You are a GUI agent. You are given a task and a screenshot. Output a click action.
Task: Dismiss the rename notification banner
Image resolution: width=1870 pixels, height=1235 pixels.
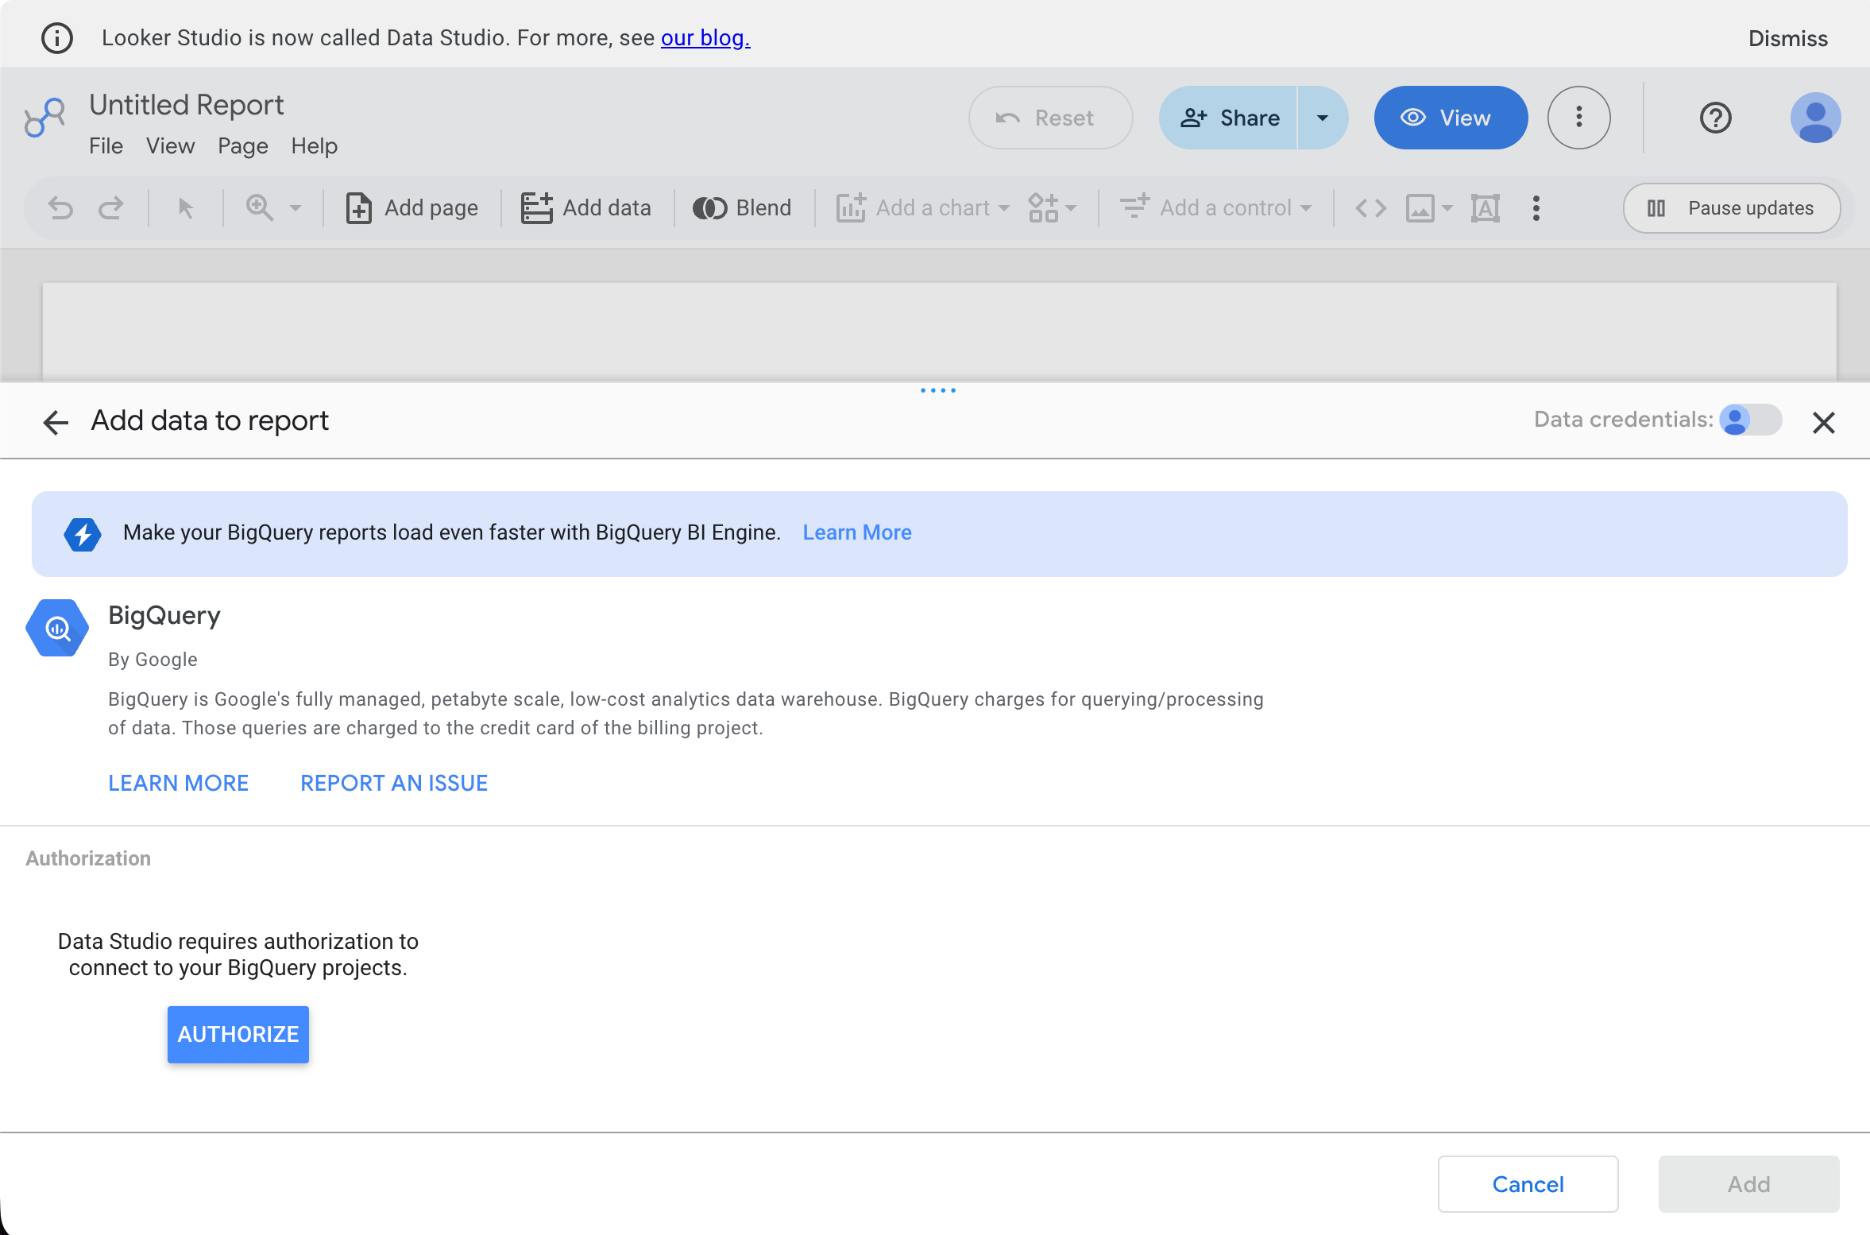click(1787, 38)
